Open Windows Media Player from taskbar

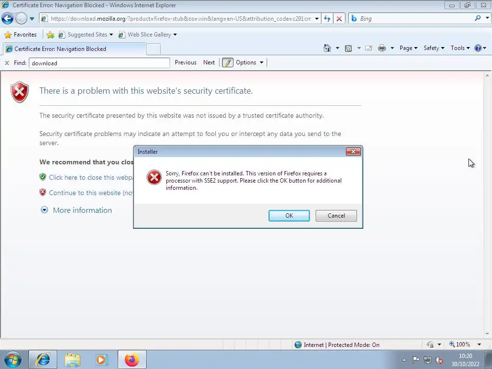[x=102, y=359]
